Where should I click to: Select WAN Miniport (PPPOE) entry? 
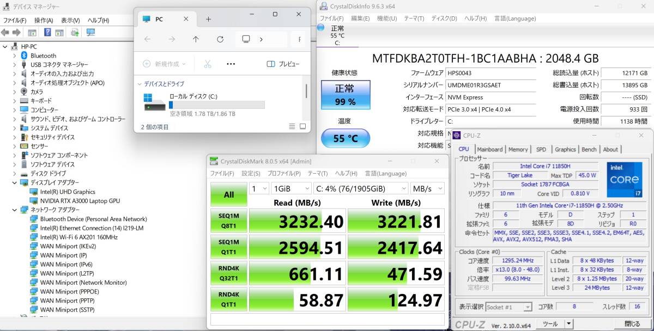[x=69, y=291]
